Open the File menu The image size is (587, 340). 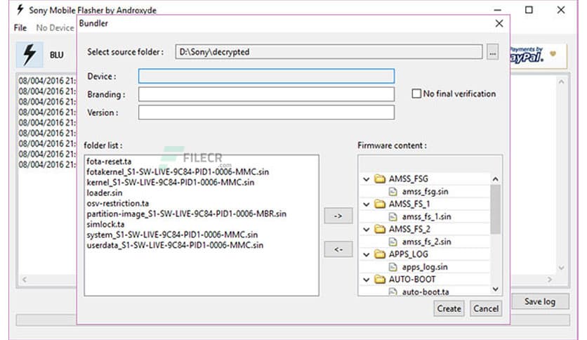[x=20, y=27]
